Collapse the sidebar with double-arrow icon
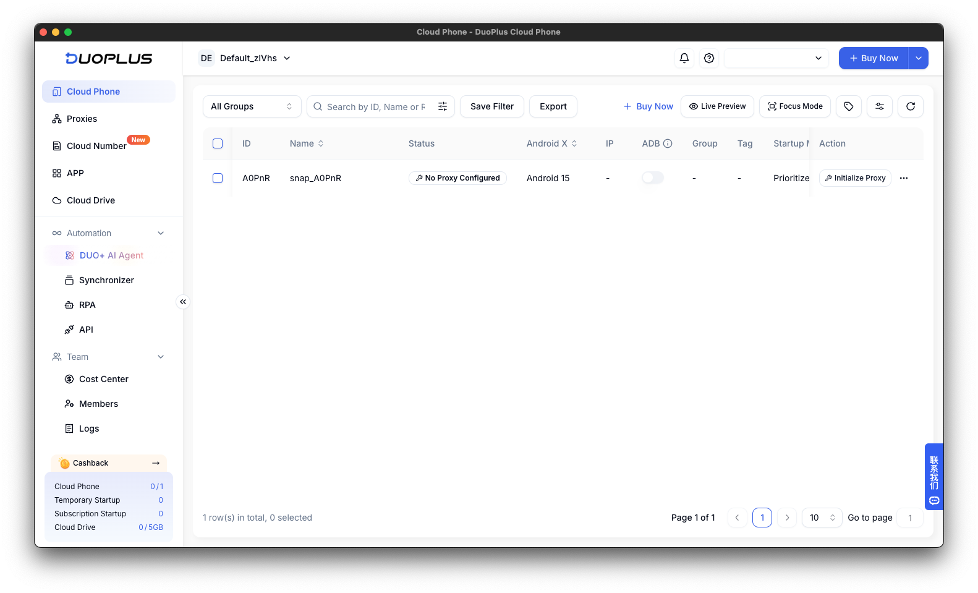This screenshot has height=593, width=978. coord(183,302)
